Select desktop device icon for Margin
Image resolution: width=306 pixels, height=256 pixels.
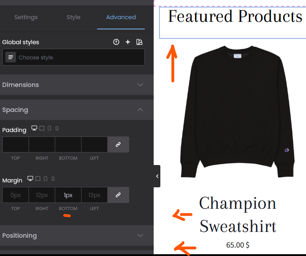click(x=30, y=178)
